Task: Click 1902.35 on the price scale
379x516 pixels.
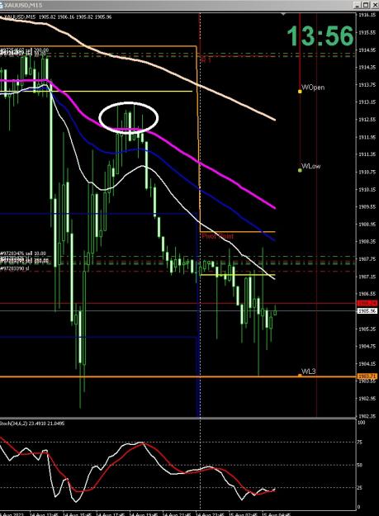Action: tap(367, 416)
